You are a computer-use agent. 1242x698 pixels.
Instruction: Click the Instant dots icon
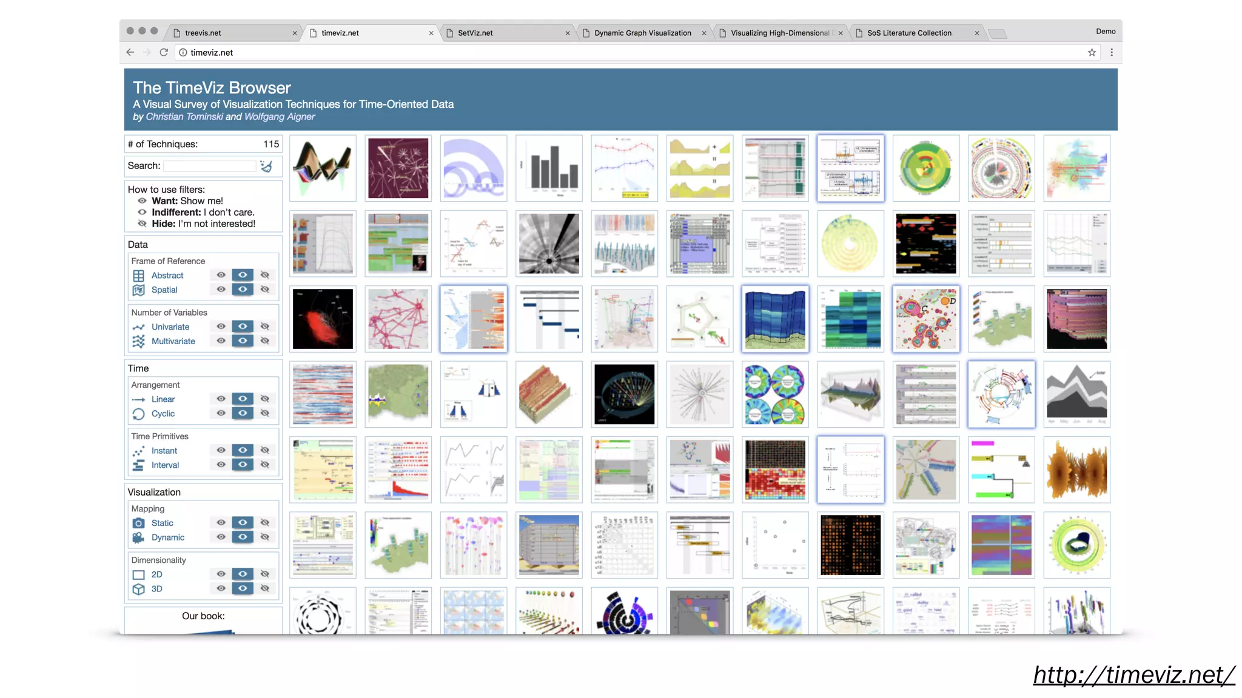138,451
